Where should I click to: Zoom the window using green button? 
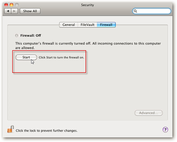tap(17, 5)
